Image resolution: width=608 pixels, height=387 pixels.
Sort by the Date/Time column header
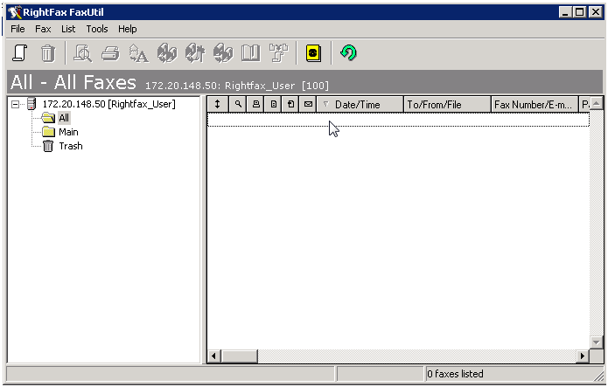pyautogui.click(x=360, y=104)
